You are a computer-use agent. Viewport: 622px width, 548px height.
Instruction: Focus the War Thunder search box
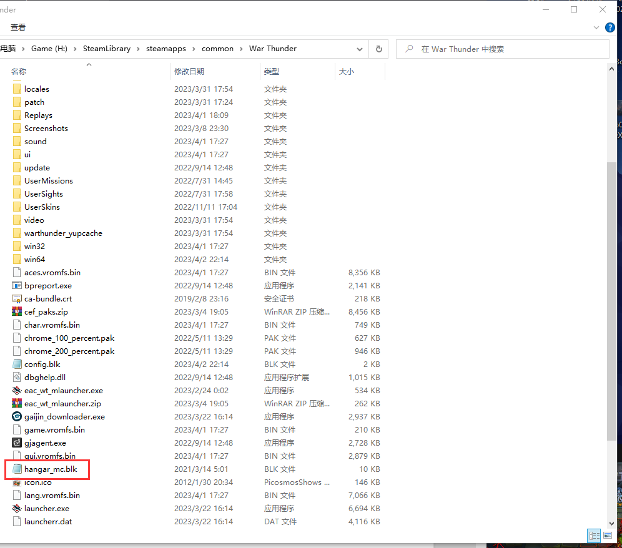(503, 49)
